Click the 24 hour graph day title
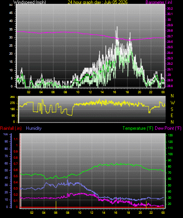 98,2
